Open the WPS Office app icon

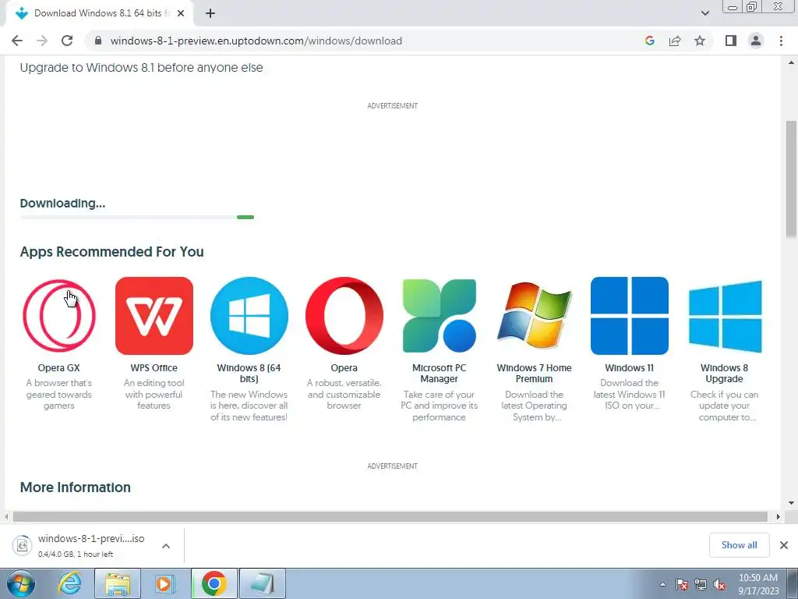pos(154,316)
